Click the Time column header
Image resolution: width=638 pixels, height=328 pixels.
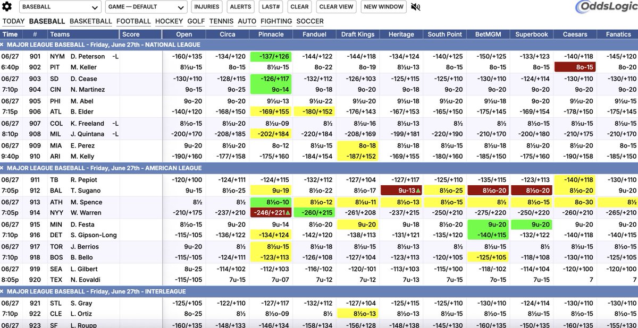pyautogui.click(x=10, y=34)
